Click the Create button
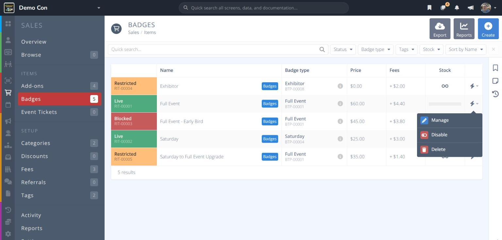502x240 pixels. pyautogui.click(x=488, y=29)
